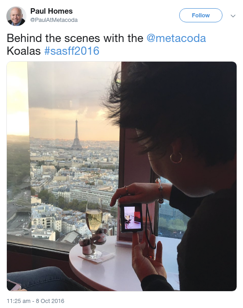Viewport: 243px width, 308px height.
Task: Click the Eiffel Tower in the photo
Action: point(76,135)
